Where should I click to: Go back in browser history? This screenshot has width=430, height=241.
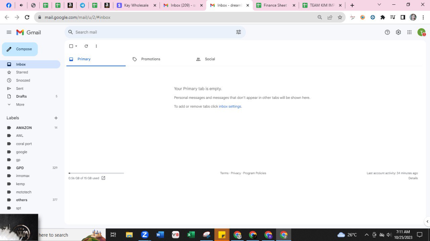[7, 17]
